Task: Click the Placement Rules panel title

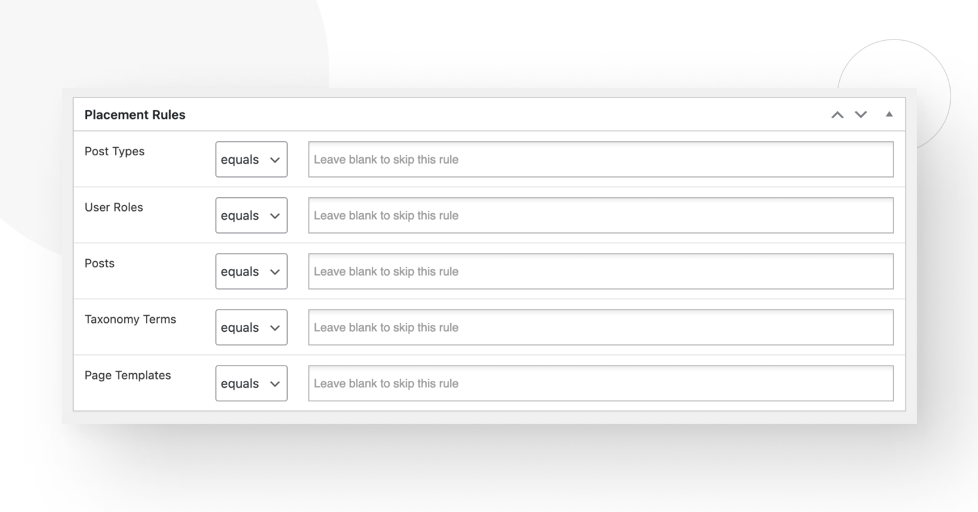Action: coord(134,115)
